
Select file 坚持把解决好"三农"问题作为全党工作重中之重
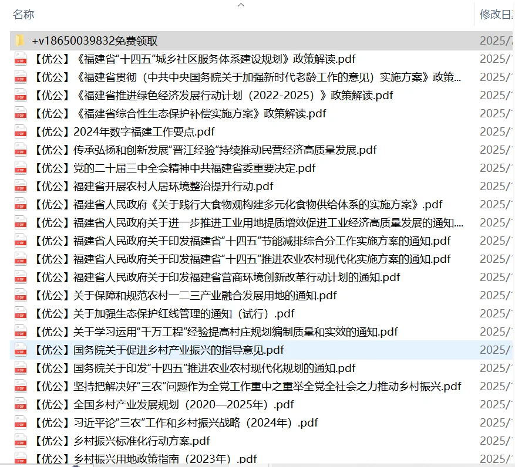click(x=248, y=387)
